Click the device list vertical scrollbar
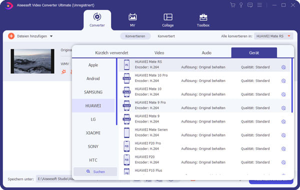Viewport: 300px width, 190px height. (292, 85)
